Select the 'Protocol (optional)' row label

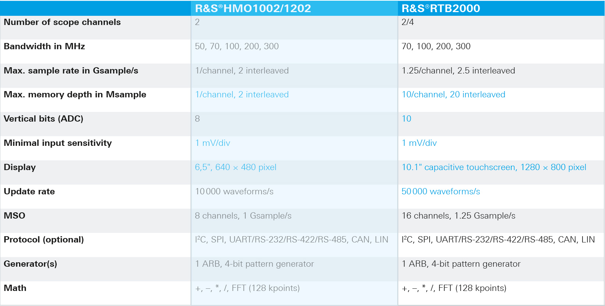coord(44,240)
